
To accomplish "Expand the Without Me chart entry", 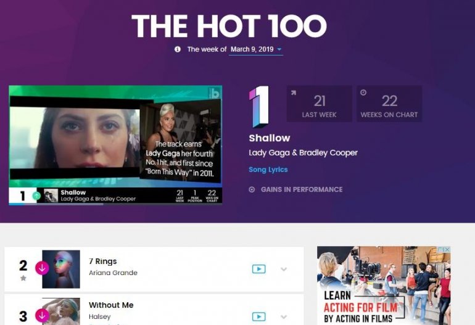I will pos(284,317).
